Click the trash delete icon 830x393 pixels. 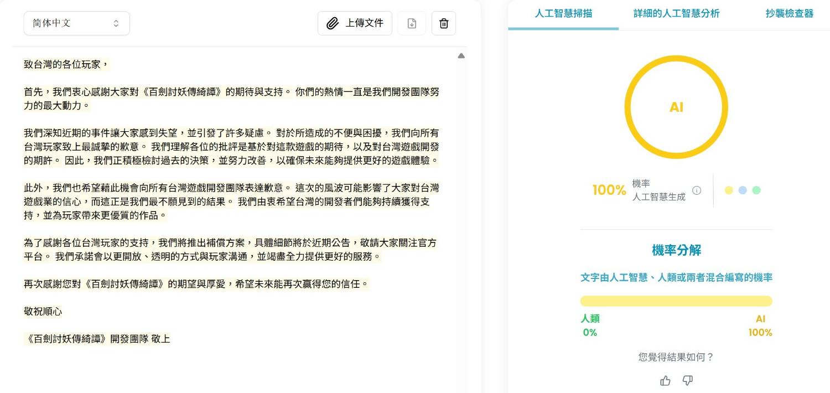point(444,23)
